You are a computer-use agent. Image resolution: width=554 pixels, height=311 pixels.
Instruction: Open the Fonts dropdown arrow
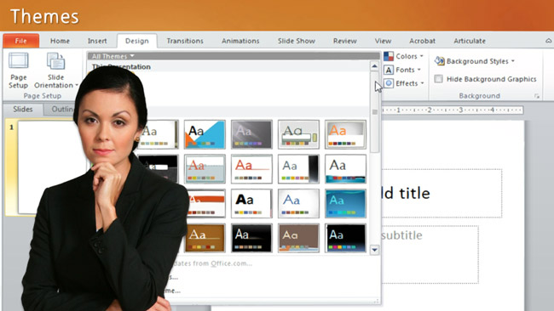[x=419, y=70]
